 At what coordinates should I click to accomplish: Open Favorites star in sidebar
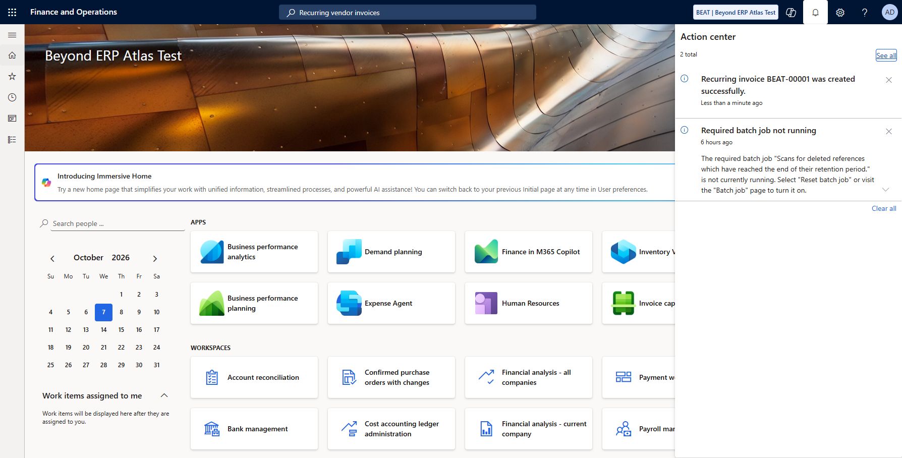[12, 76]
